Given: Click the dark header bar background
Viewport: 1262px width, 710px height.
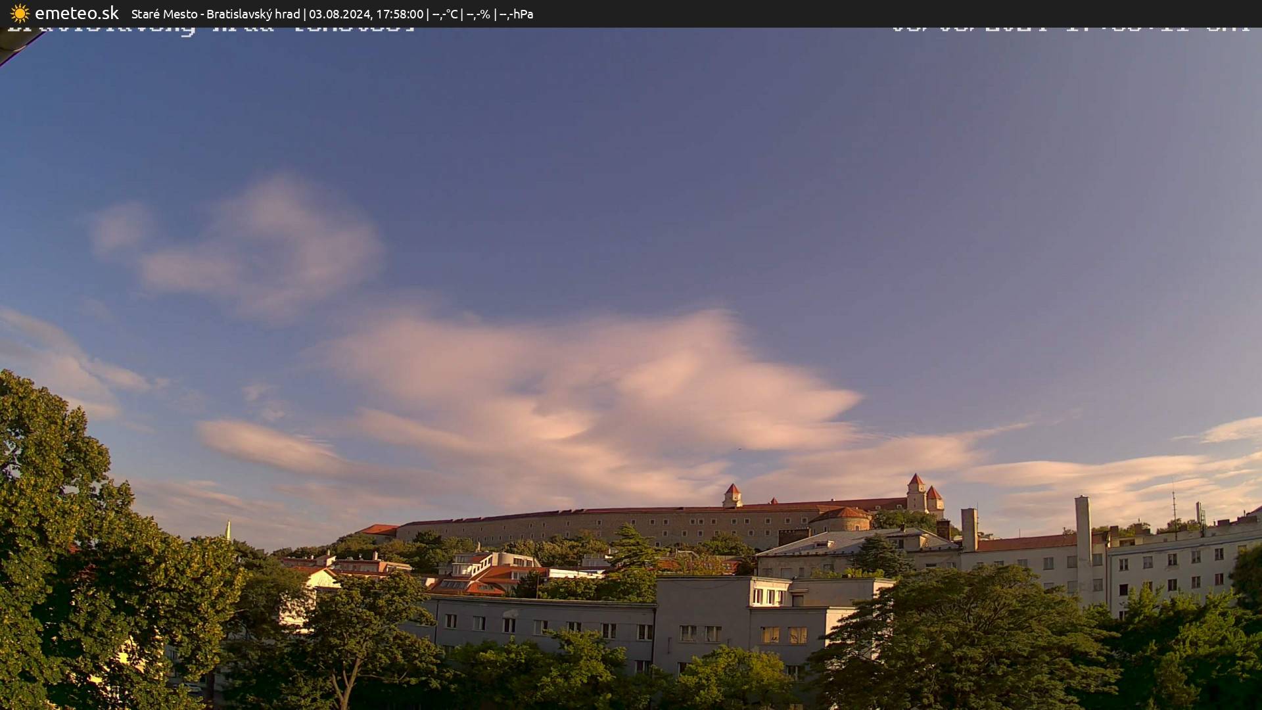Looking at the screenshot, I should [789, 14].
